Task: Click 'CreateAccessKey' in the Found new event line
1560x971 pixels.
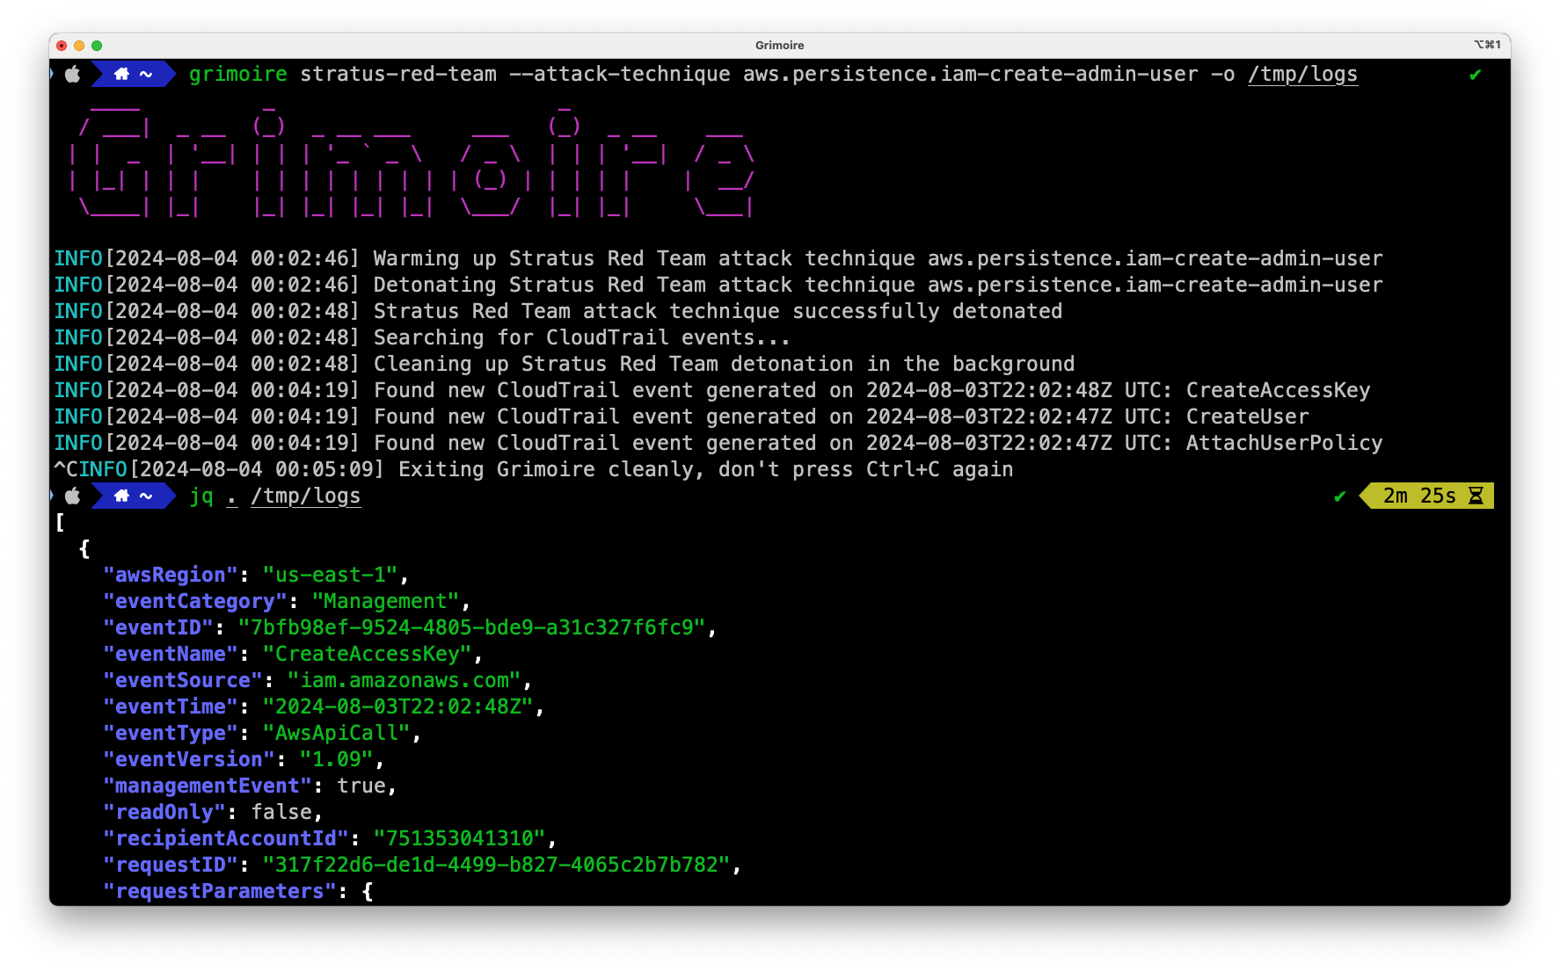Action: 1278,391
